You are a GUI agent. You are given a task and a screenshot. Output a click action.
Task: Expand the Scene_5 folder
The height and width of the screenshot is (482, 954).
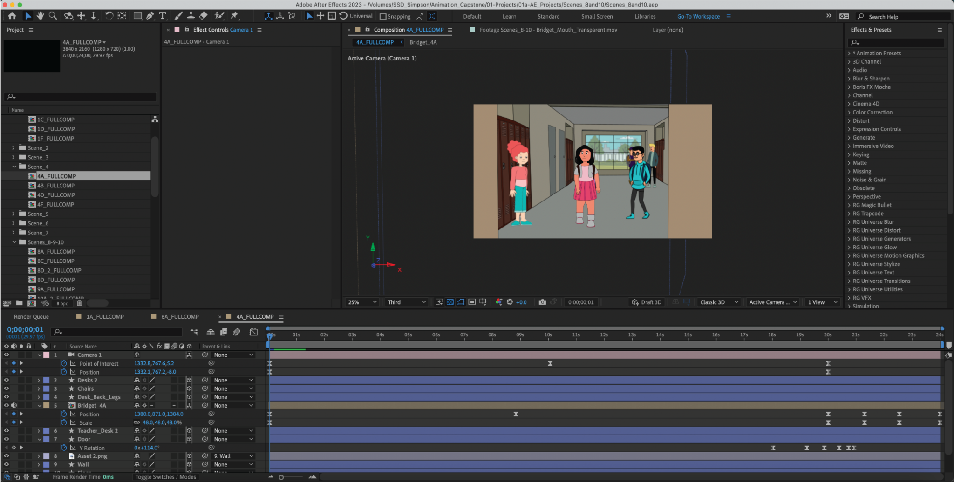[14, 214]
